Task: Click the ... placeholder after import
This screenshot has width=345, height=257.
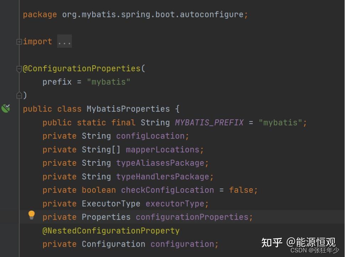Action: pos(64,41)
